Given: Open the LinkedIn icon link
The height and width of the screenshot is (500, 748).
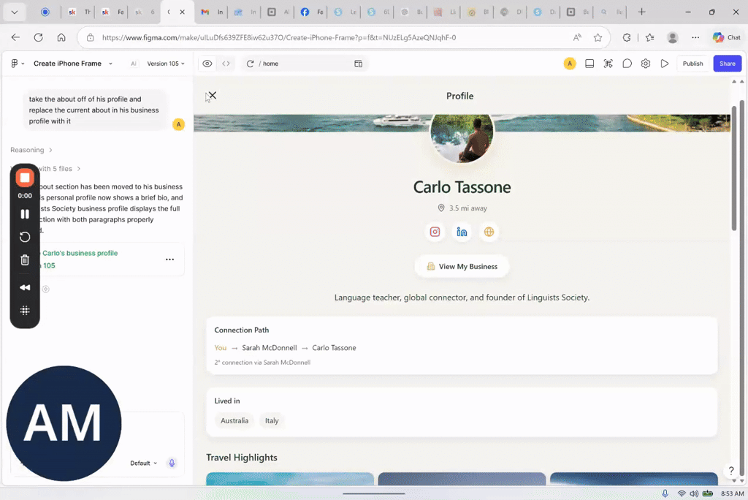Looking at the screenshot, I should (x=462, y=232).
